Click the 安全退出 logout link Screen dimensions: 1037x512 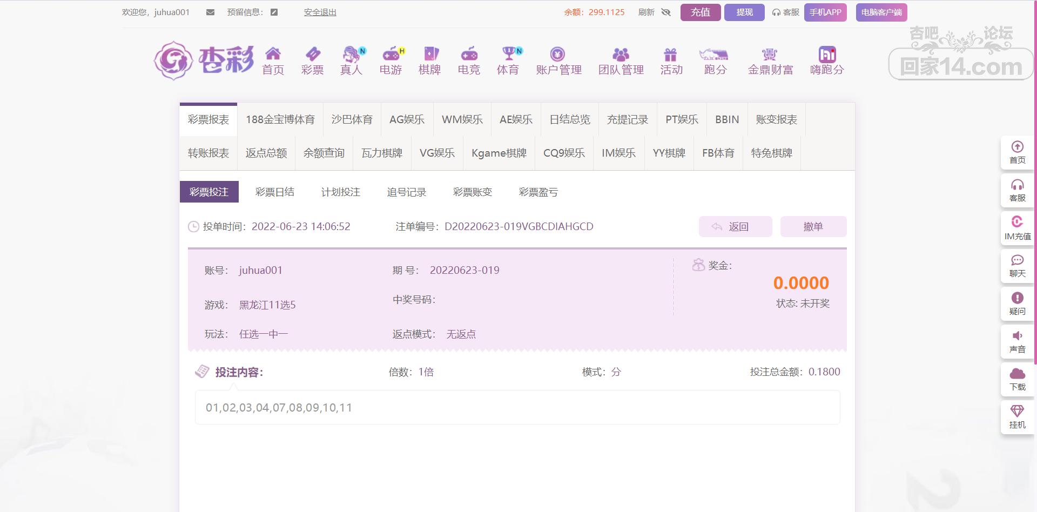click(320, 12)
